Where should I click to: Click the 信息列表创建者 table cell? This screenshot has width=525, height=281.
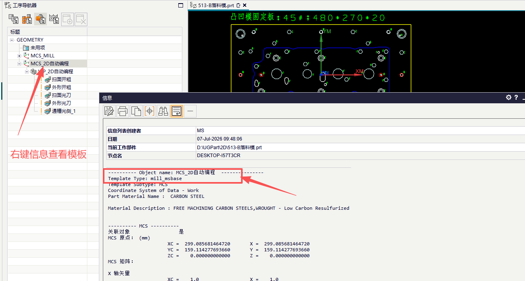[151, 131]
